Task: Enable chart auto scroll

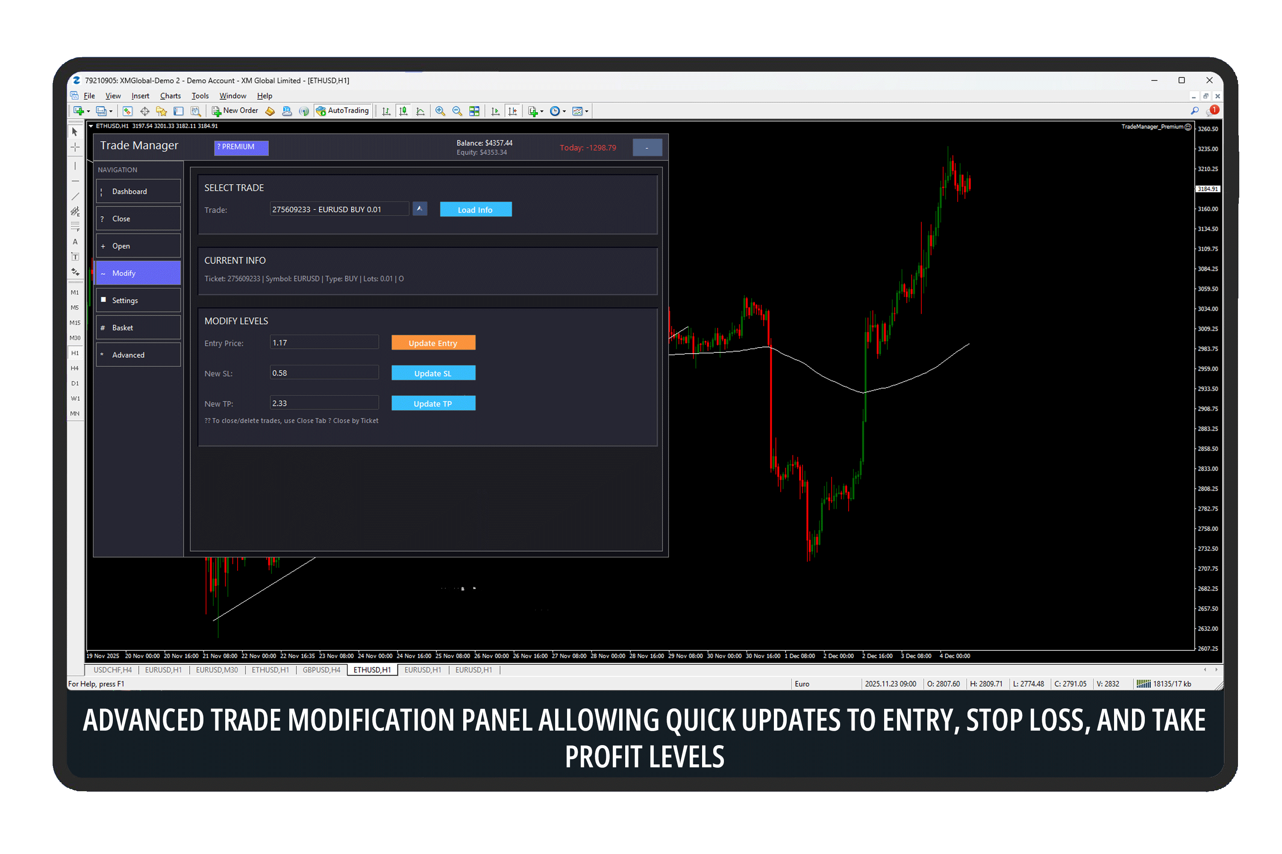Action: (x=495, y=111)
